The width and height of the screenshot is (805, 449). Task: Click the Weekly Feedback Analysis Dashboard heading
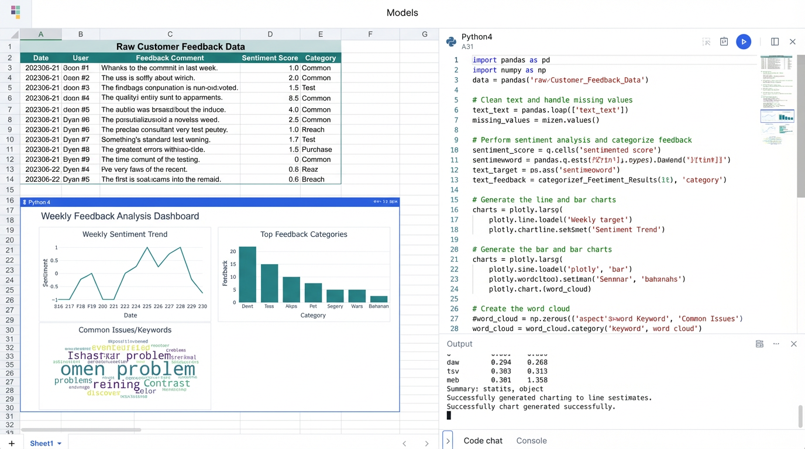tap(120, 216)
